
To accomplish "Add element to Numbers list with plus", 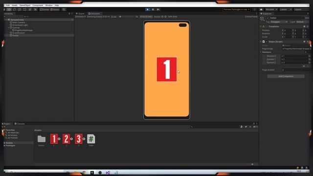I will (304, 66).
